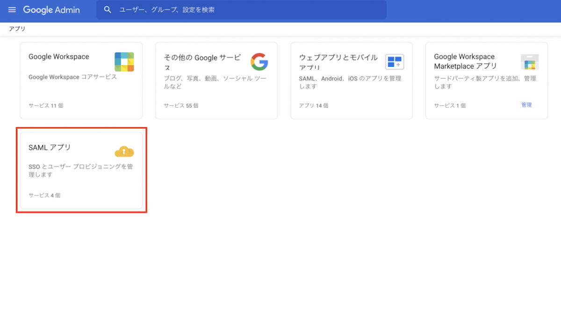Click the SAML, Android, iOS description text
This screenshot has height=313, width=561.
coord(351,83)
